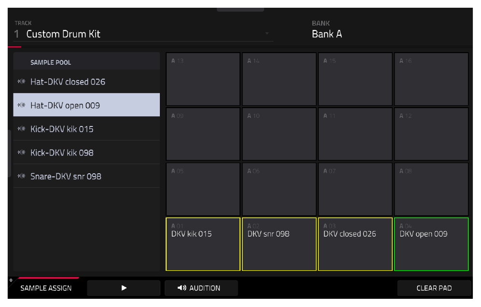The height and width of the screenshot is (307, 481).
Task: Select Hat-DKV open 009 sample
Action: click(86, 105)
